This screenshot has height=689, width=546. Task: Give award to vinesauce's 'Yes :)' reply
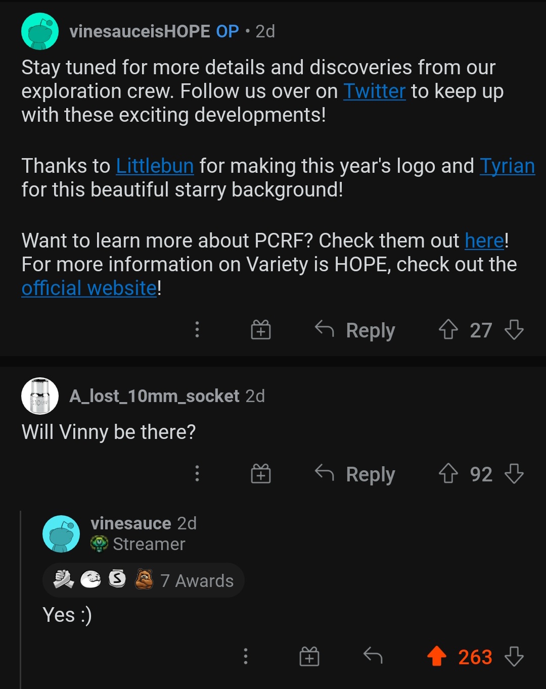pos(309,657)
